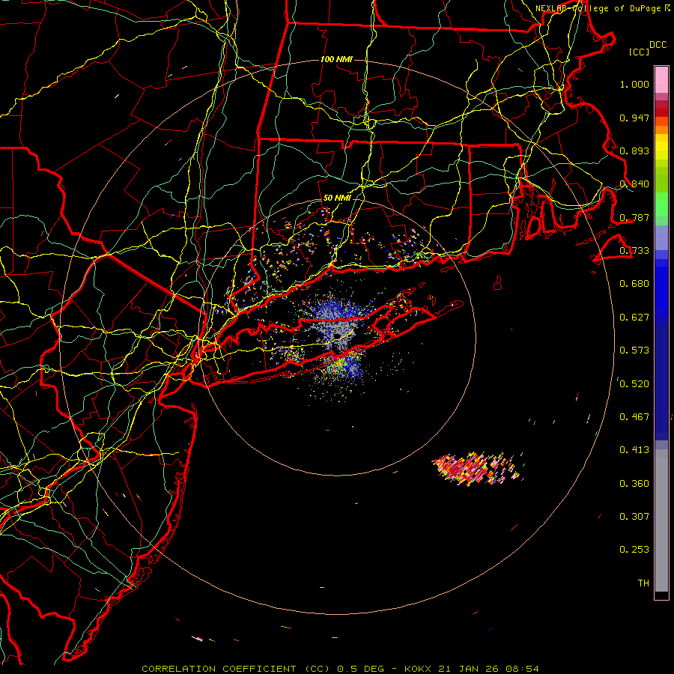Select the 0.360 legend value
This screenshot has width=674, height=674.
pyautogui.click(x=634, y=484)
